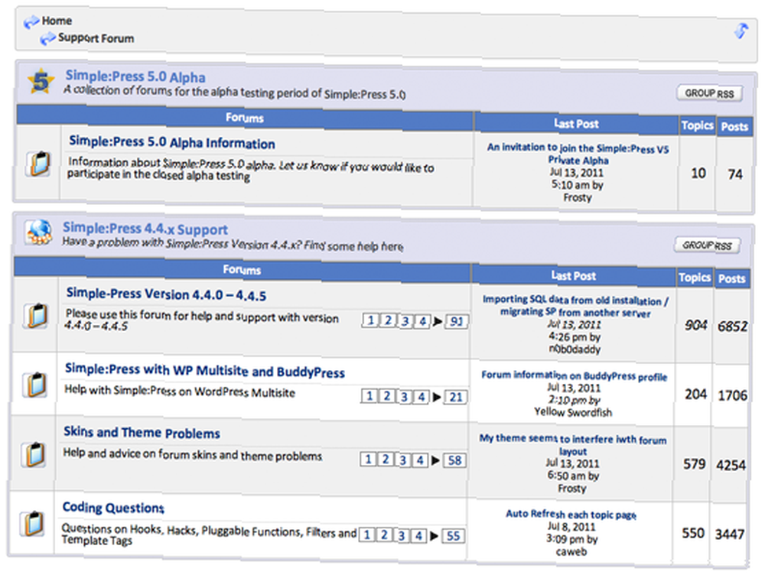Screen dimensions: 765x575
Task: Open Skins and Theme Problems forum
Action: [x=142, y=433]
